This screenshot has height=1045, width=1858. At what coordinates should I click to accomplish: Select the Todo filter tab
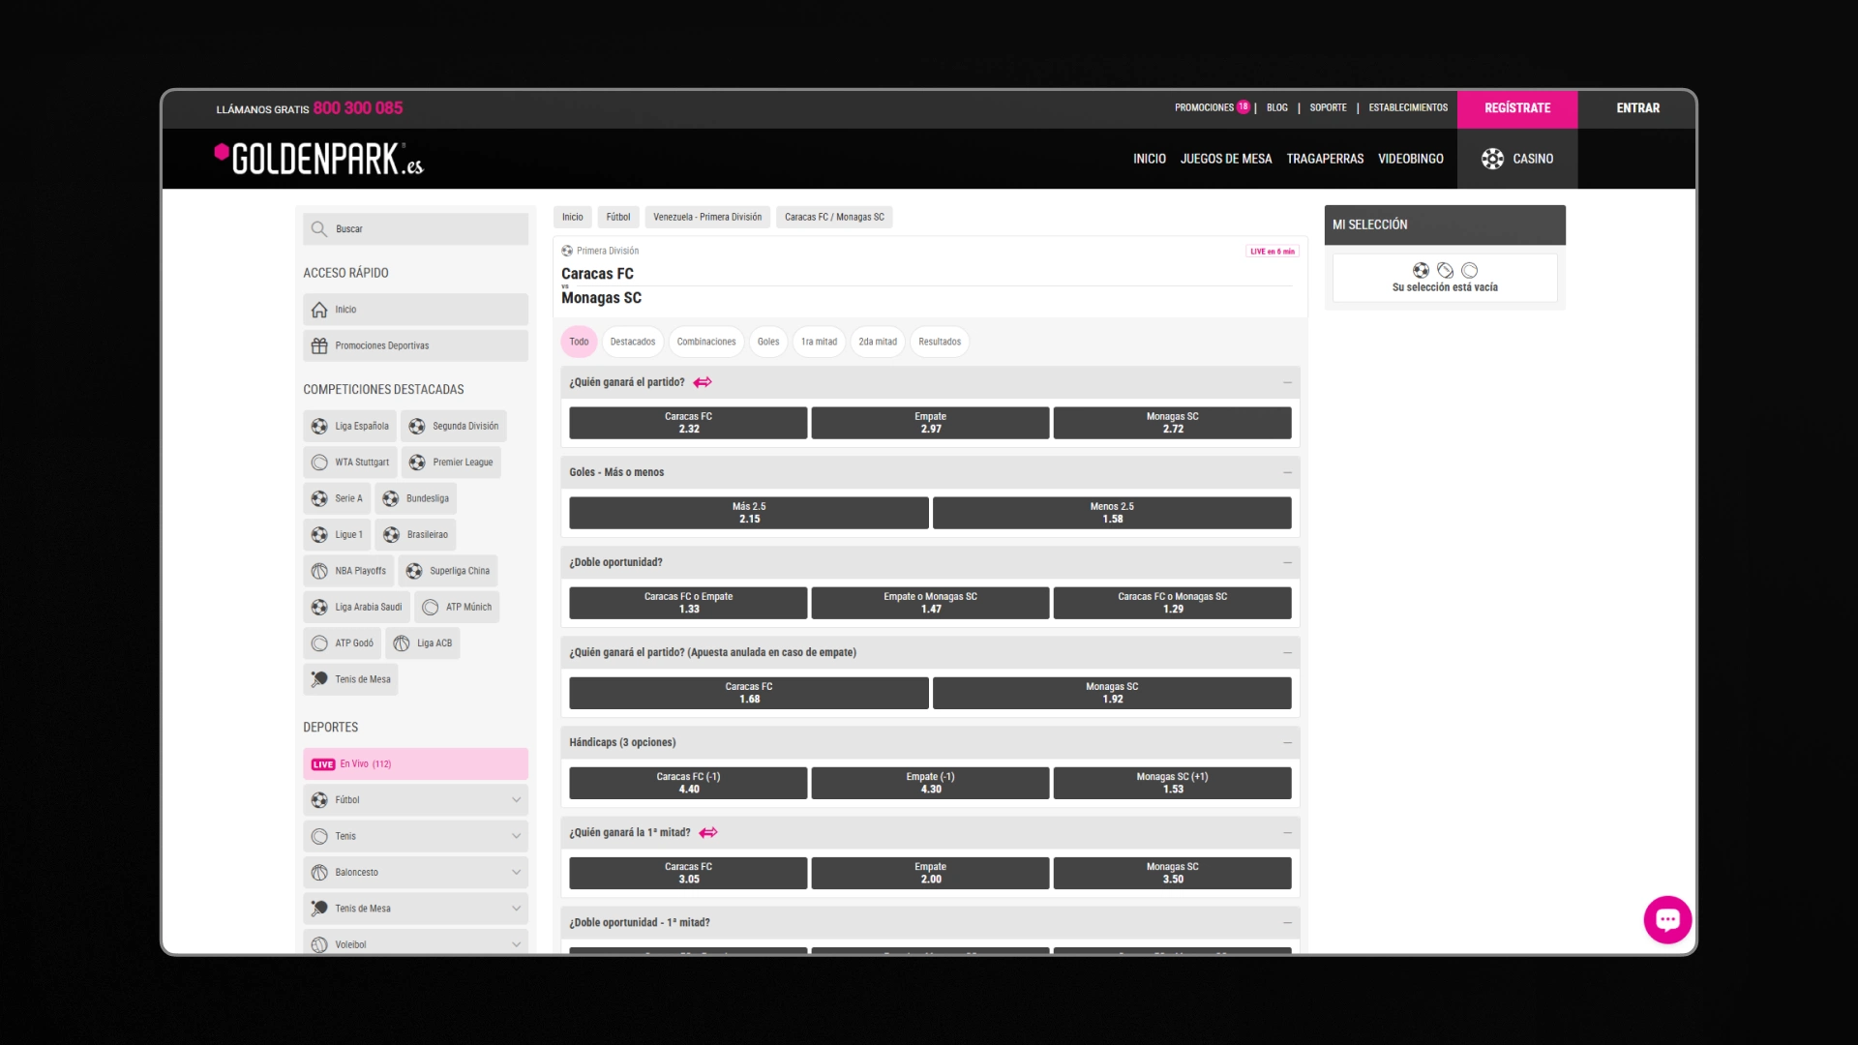tap(579, 342)
